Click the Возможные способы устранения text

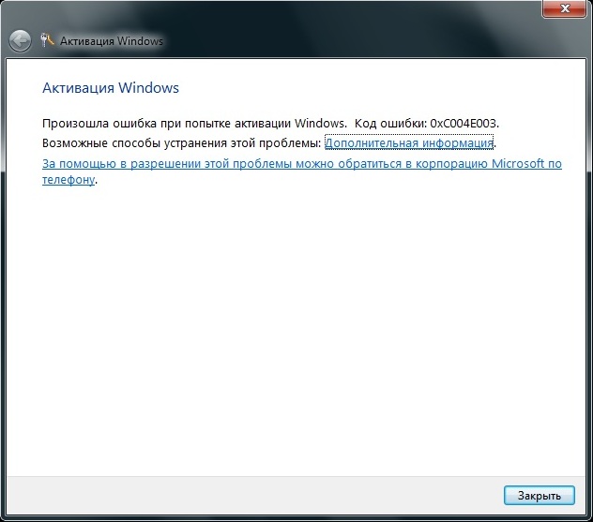[x=135, y=143]
